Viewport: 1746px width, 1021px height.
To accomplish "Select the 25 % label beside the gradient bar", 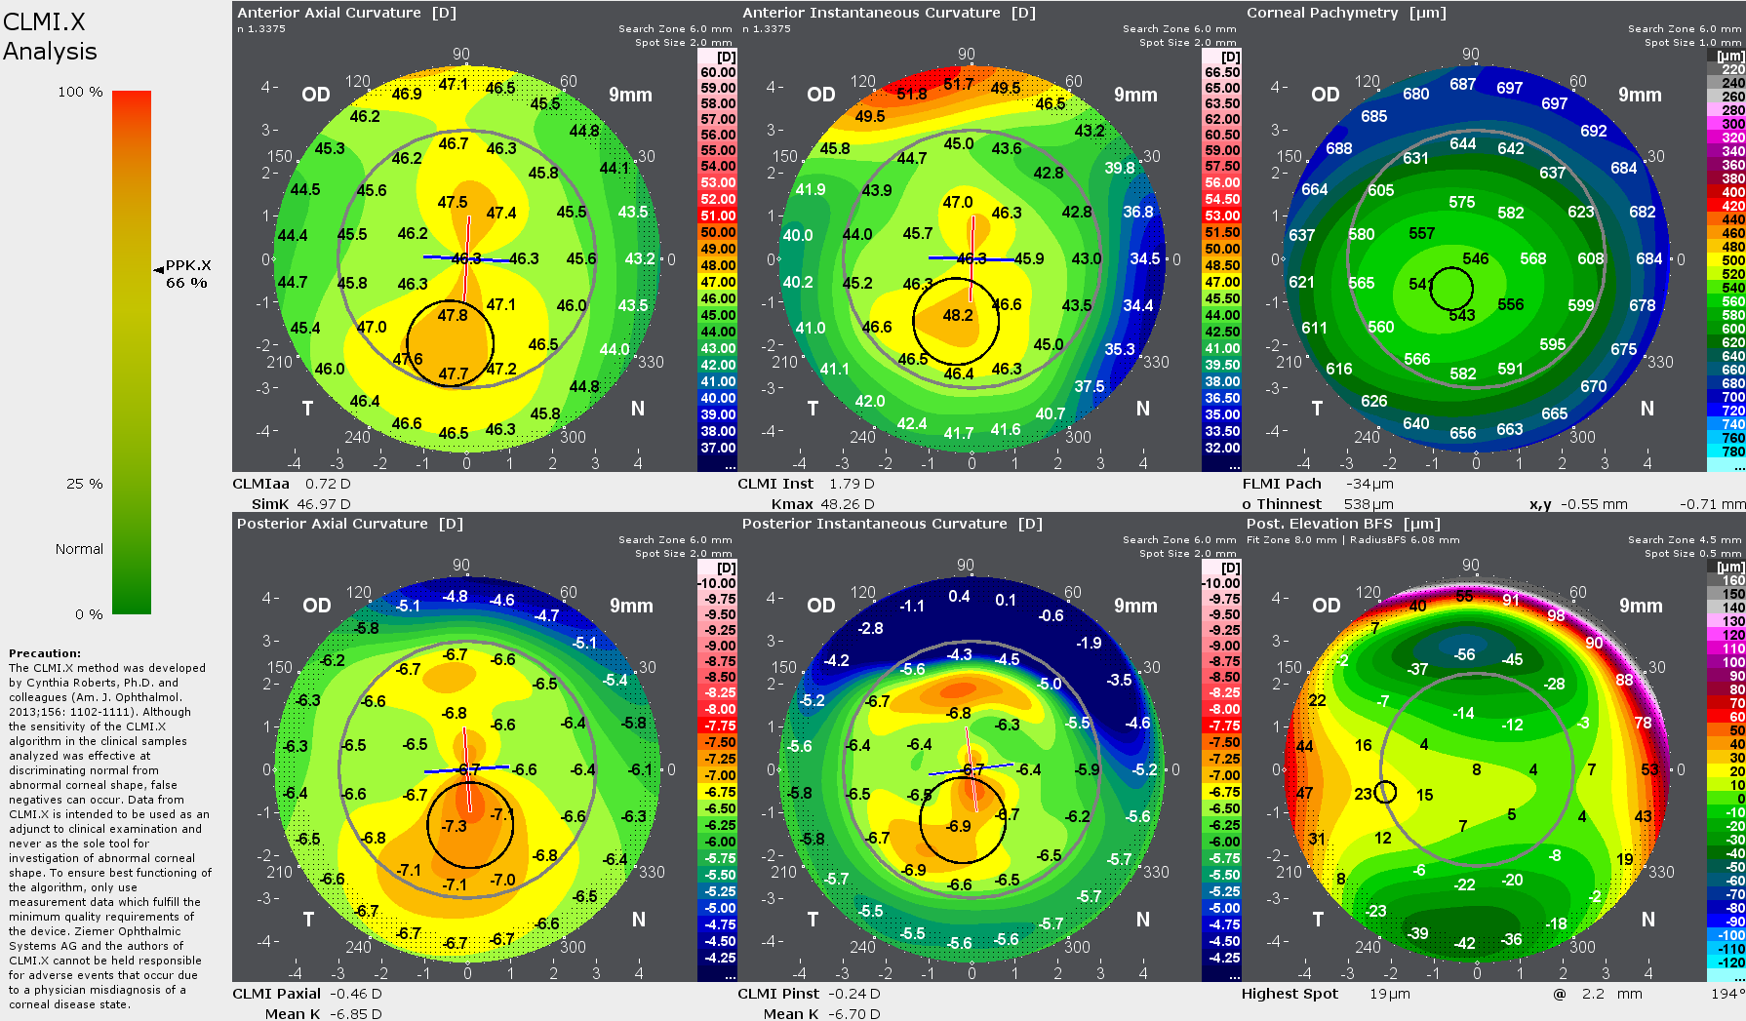I will 84,484.
